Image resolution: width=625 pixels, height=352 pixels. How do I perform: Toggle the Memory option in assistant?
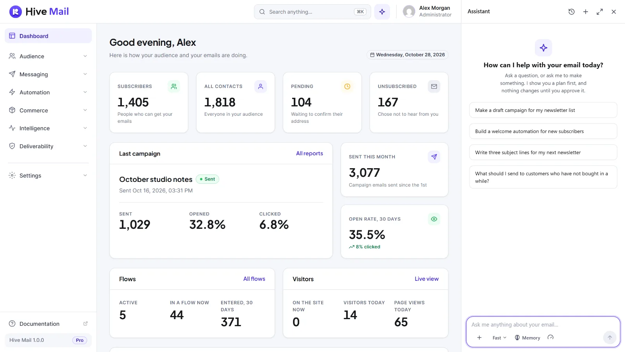pos(527,338)
